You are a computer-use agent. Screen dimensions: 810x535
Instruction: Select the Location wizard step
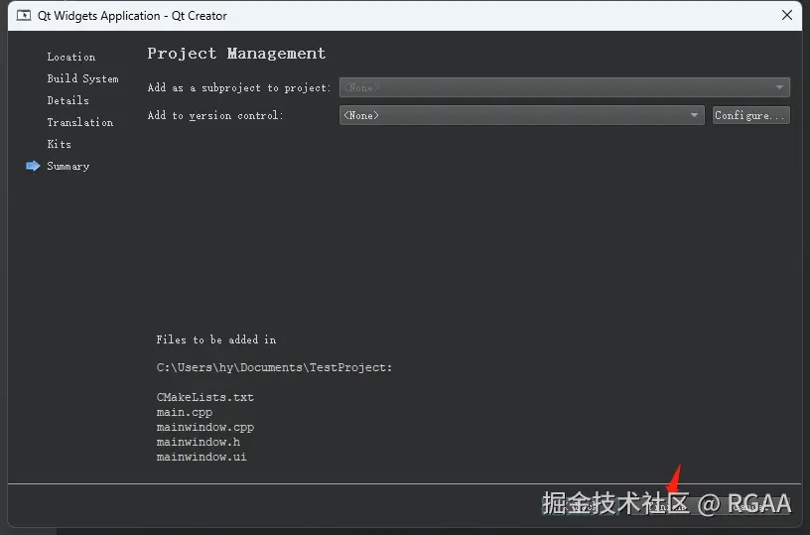point(71,57)
